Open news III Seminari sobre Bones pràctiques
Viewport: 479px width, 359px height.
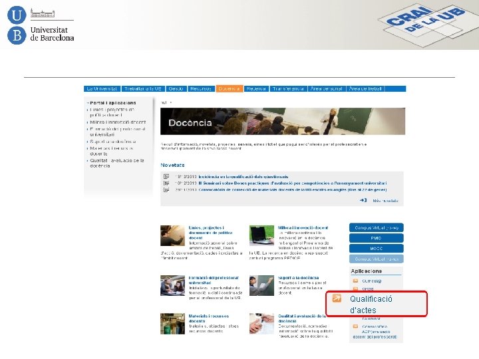[293, 183]
